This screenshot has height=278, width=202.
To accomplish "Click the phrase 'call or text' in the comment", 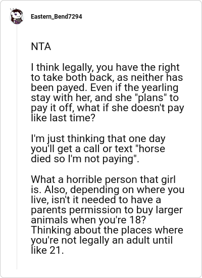I will click(108, 149).
